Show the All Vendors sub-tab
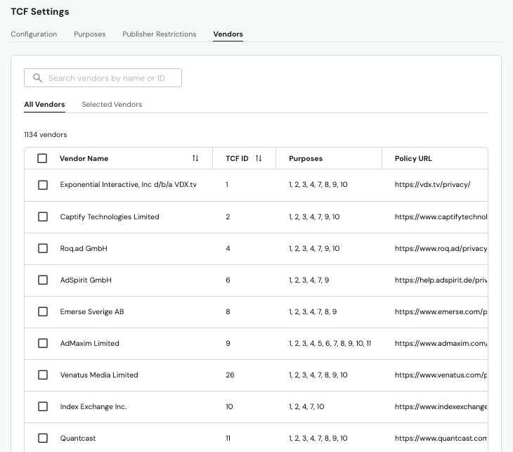This screenshot has width=513, height=452. pos(44,105)
